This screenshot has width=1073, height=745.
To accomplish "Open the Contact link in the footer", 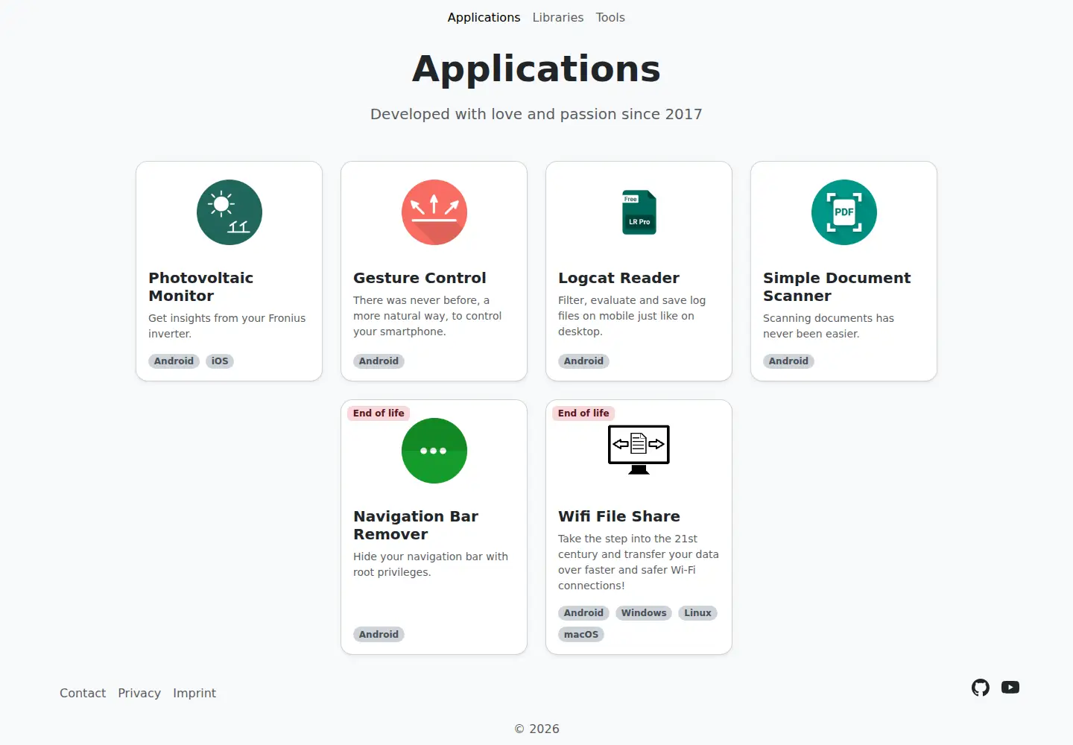I will pyautogui.click(x=83, y=693).
